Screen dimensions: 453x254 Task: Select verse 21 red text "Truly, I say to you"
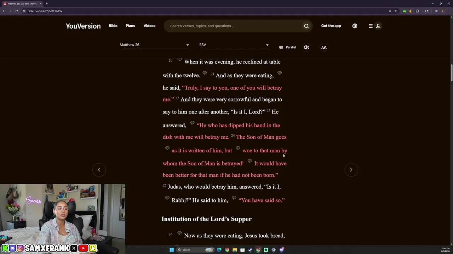coord(205,88)
